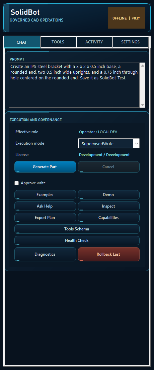Open the ACTIVITY tab
Image resolution: width=154 pixels, height=370 pixels.
[x=94, y=42]
